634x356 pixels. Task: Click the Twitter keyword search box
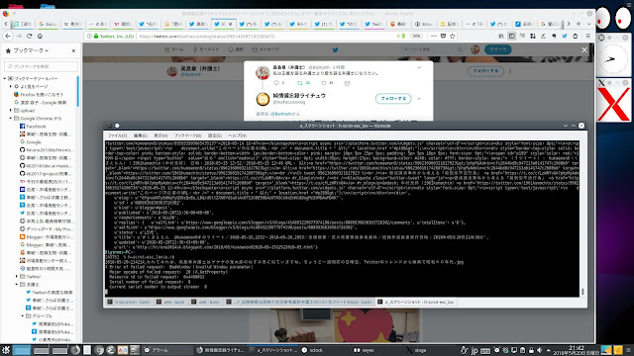(x=431, y=49)
